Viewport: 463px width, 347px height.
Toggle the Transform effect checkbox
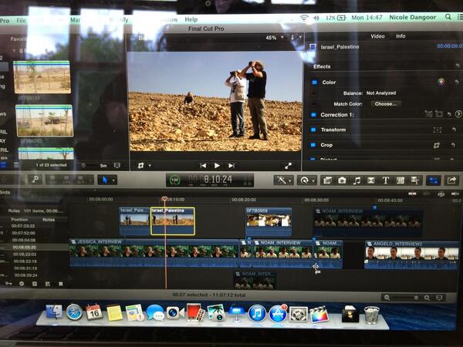pyautogui.click(x=313, y=130)
